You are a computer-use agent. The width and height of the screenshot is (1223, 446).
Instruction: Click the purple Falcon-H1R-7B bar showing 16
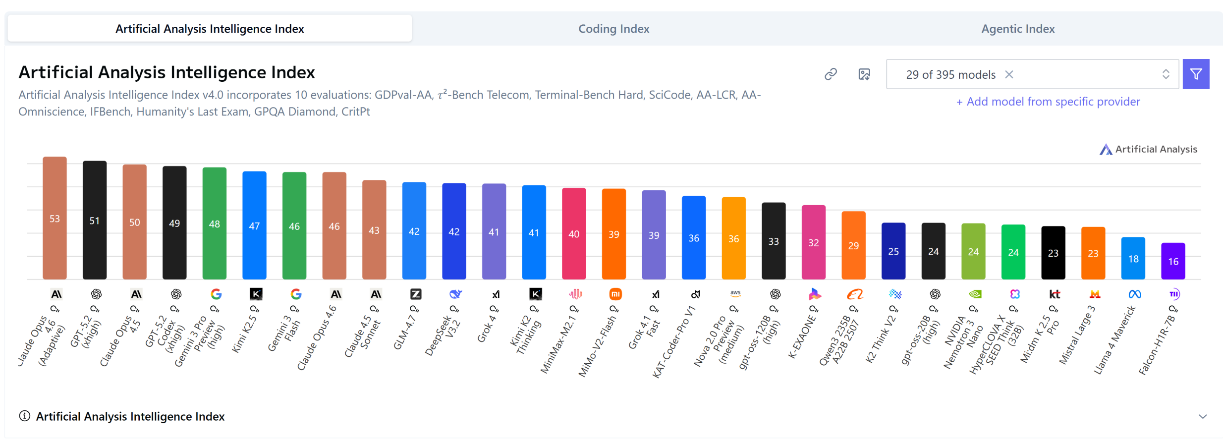pos(1172,261)
